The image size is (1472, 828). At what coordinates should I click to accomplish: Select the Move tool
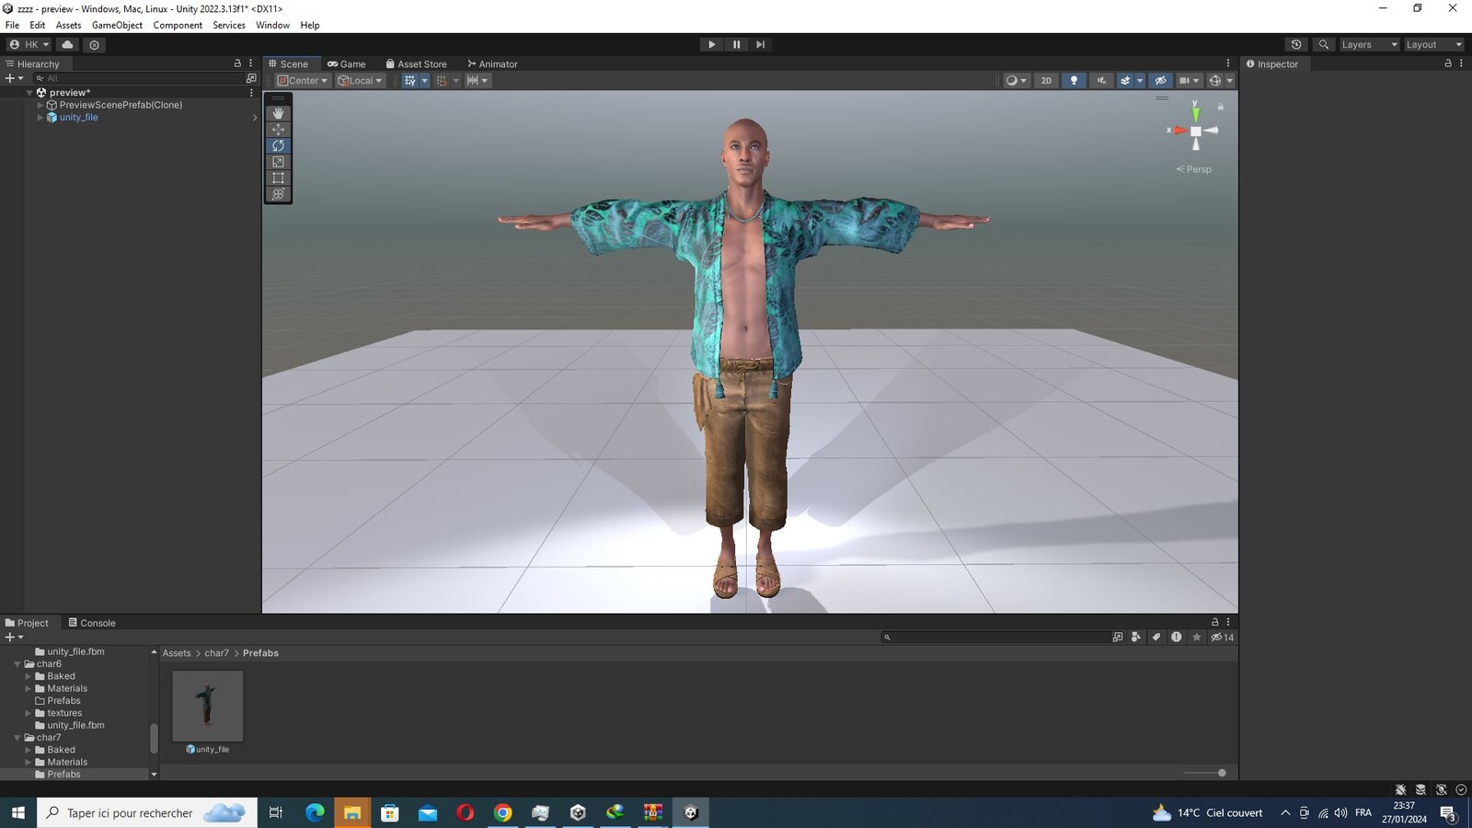point(278,130)
